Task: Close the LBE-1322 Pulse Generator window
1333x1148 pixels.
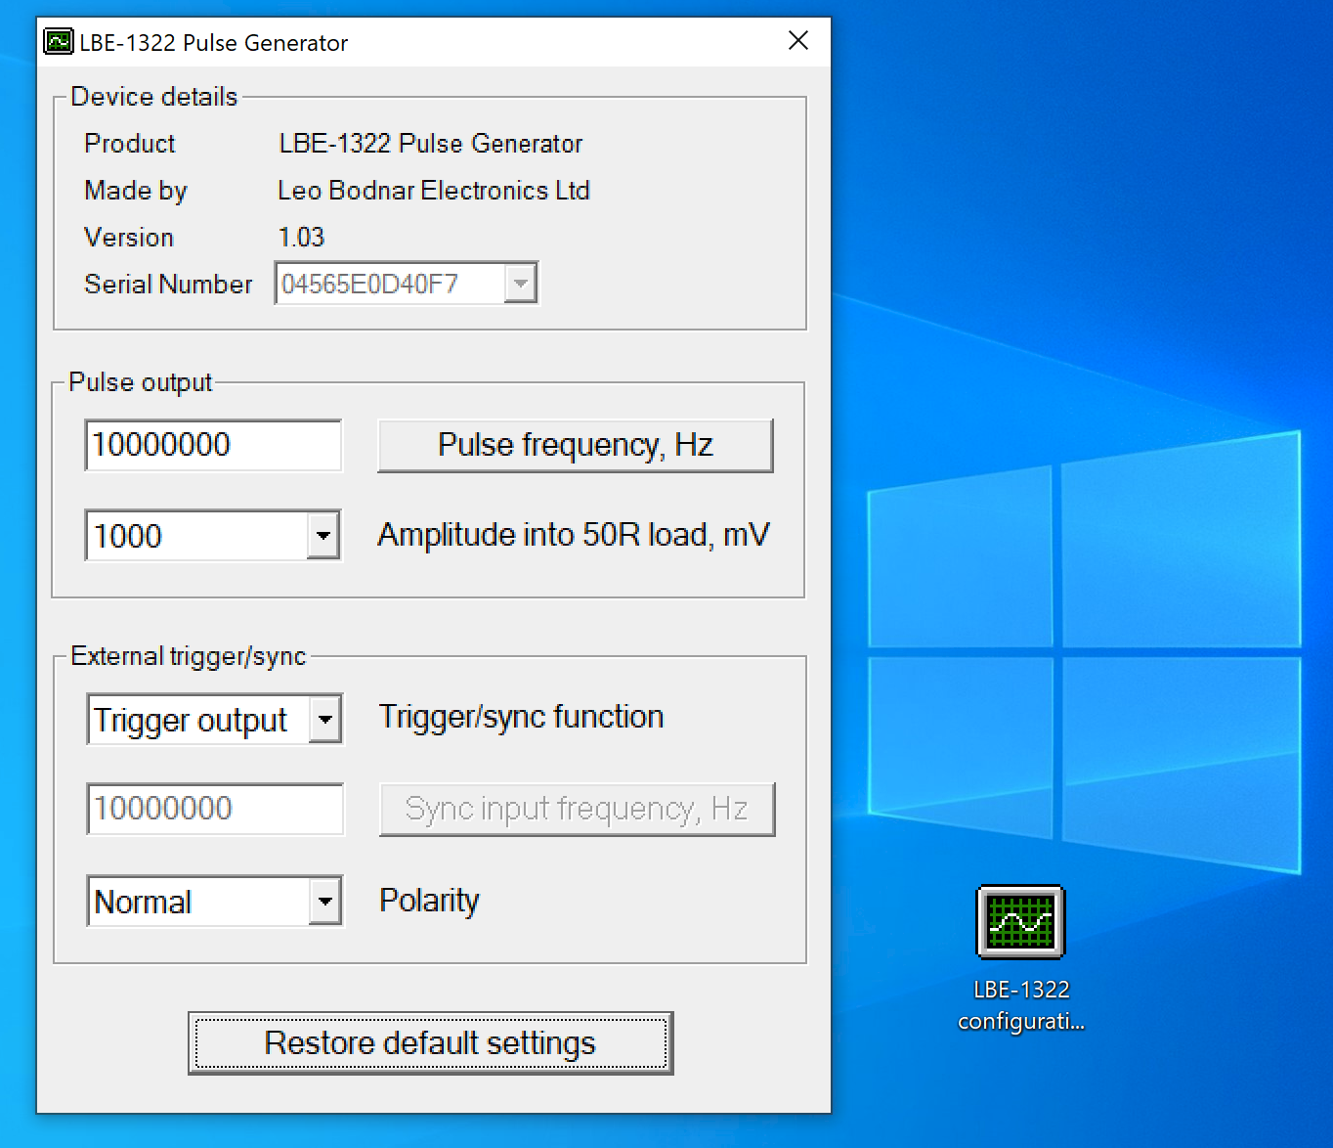Action: pyautogui.click(x=798, y=41)
